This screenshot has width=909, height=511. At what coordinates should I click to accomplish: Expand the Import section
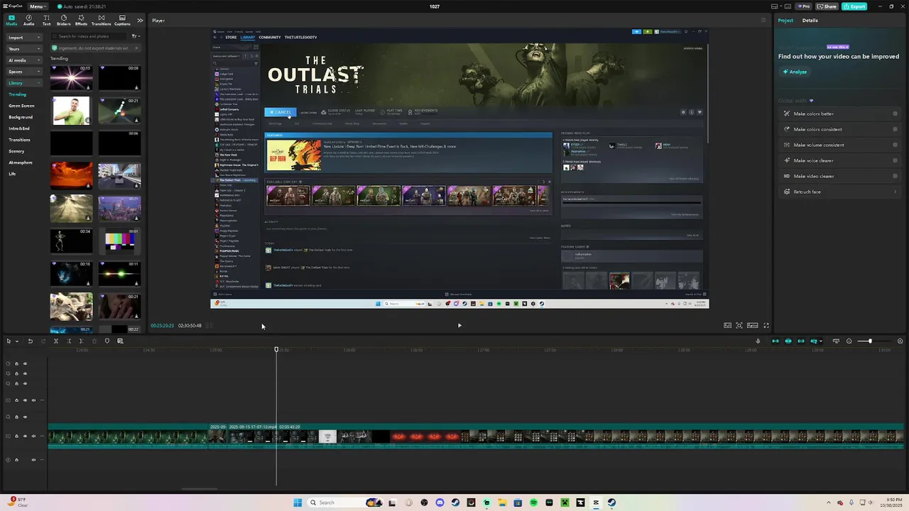tap(24, 37)
